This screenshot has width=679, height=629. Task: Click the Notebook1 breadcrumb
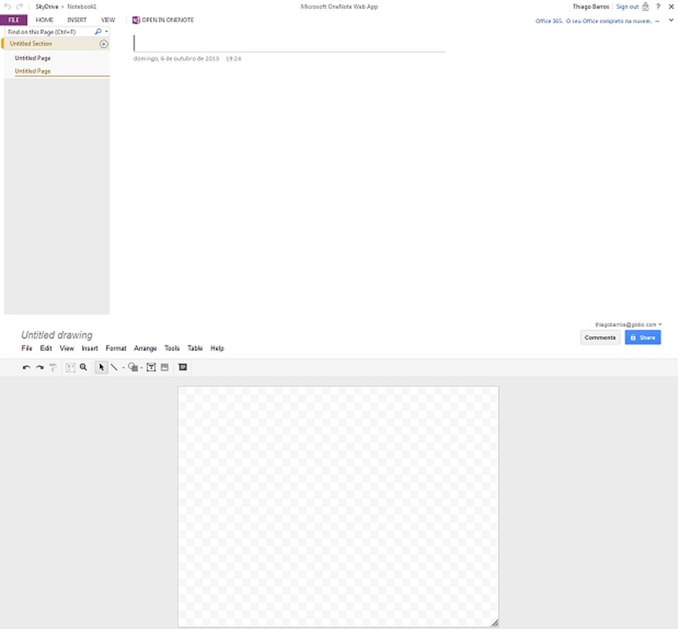82,6
